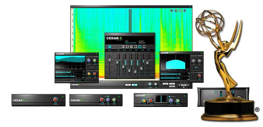
Task: Click the small waveform display on tracking strip
Action: (x=161, y=99)
